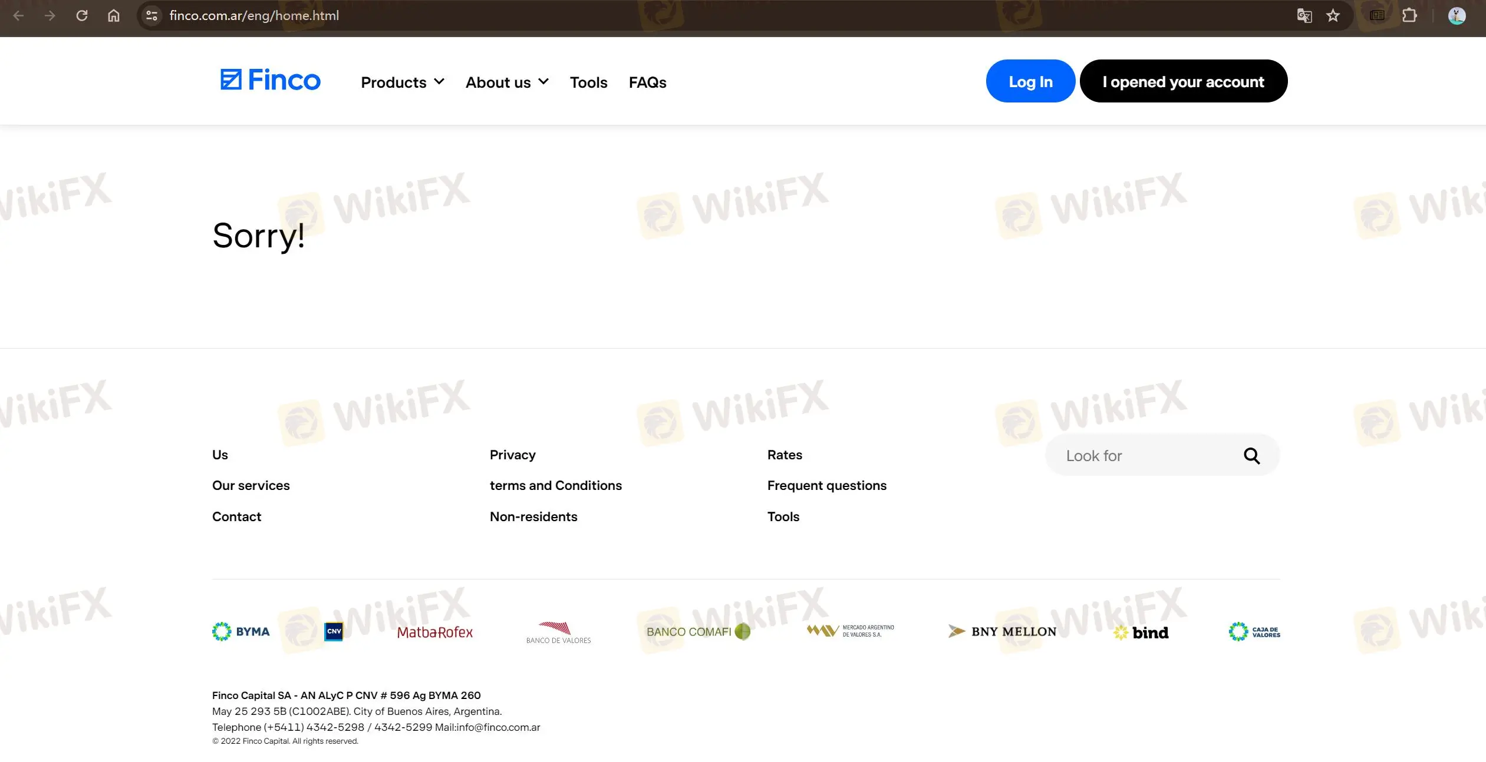
Task: Click the Privacy footer link
Action: point(512,455)
